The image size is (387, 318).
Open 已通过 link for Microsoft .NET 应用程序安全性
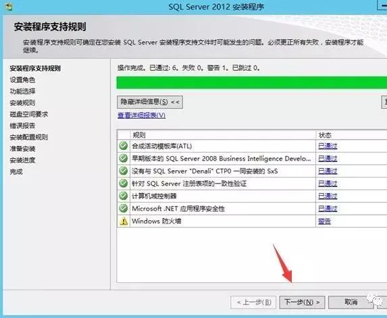(x=328, y=209)
